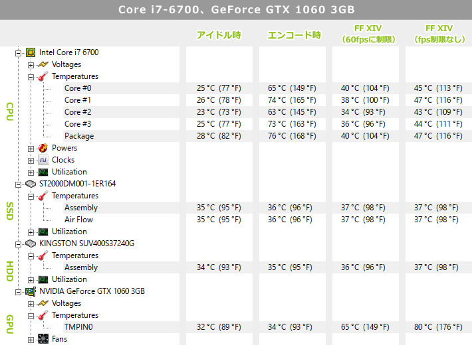Collapse the KINGSTON SUV400S37240G node

[x=19, y=244]
